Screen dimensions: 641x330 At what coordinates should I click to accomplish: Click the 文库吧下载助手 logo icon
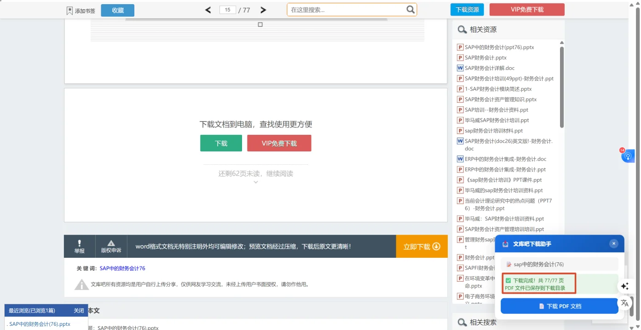(x=505, y=244)
